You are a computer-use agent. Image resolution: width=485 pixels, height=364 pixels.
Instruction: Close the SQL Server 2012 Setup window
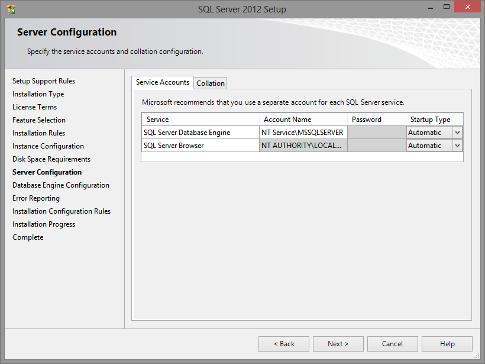467,8
